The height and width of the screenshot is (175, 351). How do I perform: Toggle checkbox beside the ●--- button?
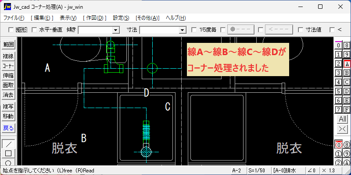point(223,30)
